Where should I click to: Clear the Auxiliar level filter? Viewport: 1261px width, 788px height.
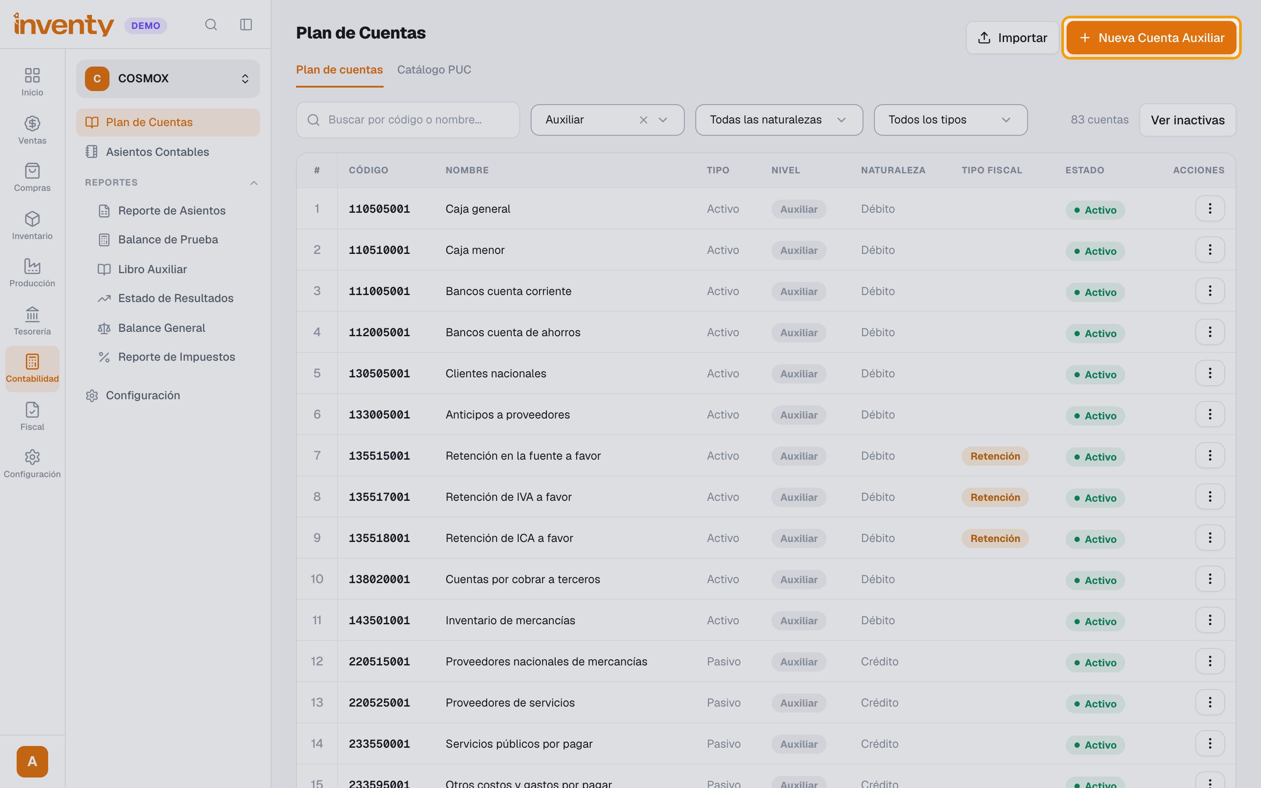[644, 120]
